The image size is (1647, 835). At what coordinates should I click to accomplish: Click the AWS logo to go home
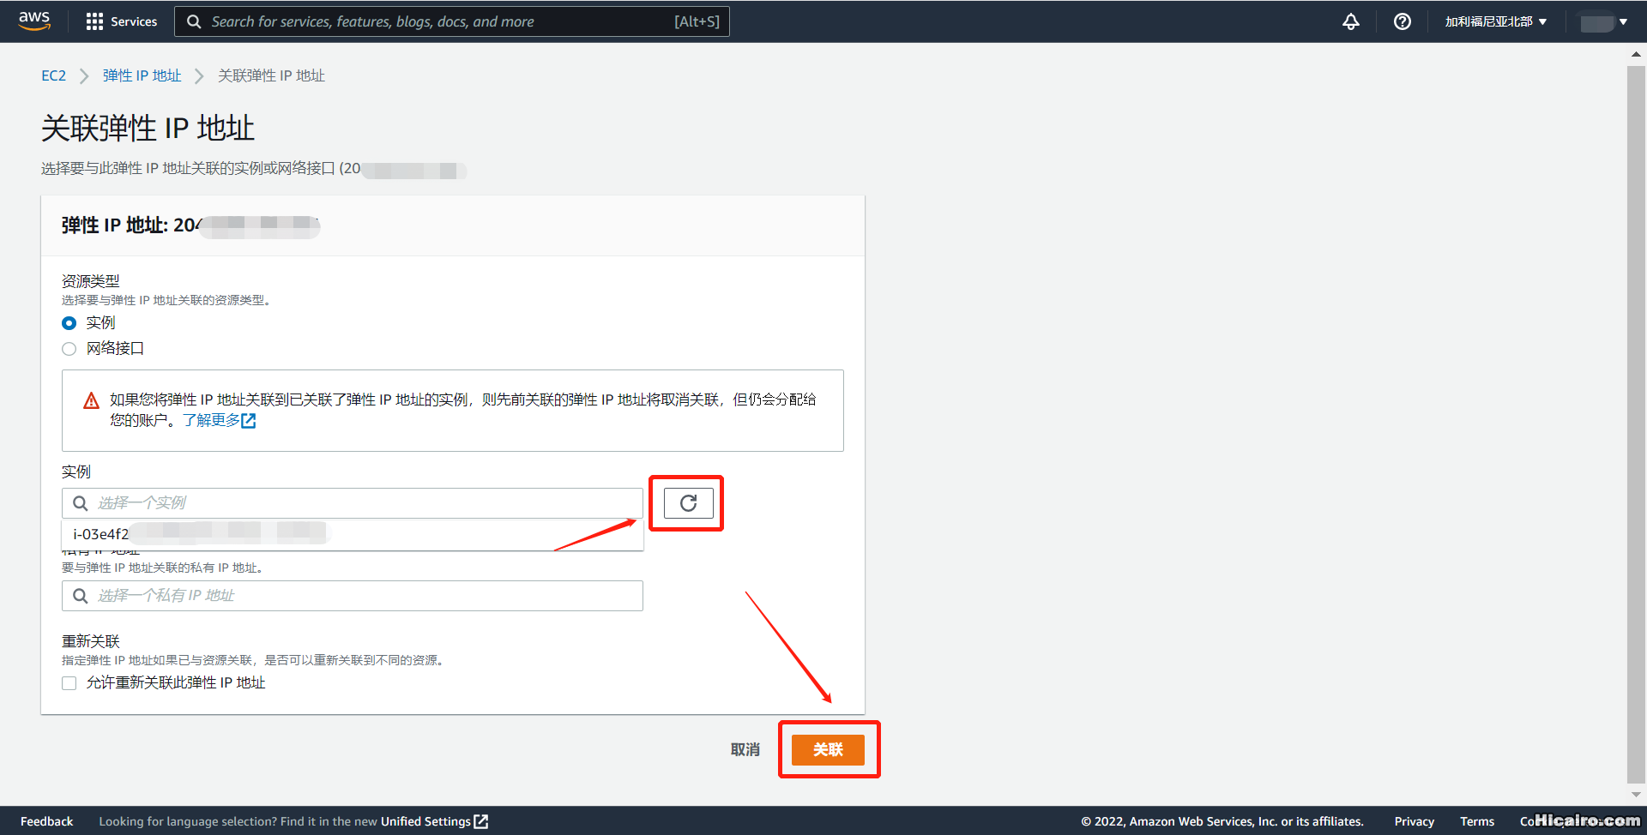pyautogui.click(x=33, y=21)
